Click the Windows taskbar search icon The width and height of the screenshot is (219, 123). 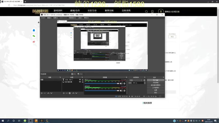click(8, 121)
